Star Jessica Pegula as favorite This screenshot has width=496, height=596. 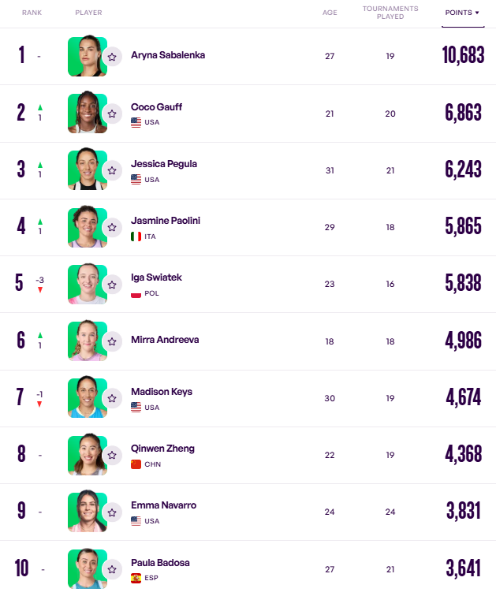pos(112,170)
